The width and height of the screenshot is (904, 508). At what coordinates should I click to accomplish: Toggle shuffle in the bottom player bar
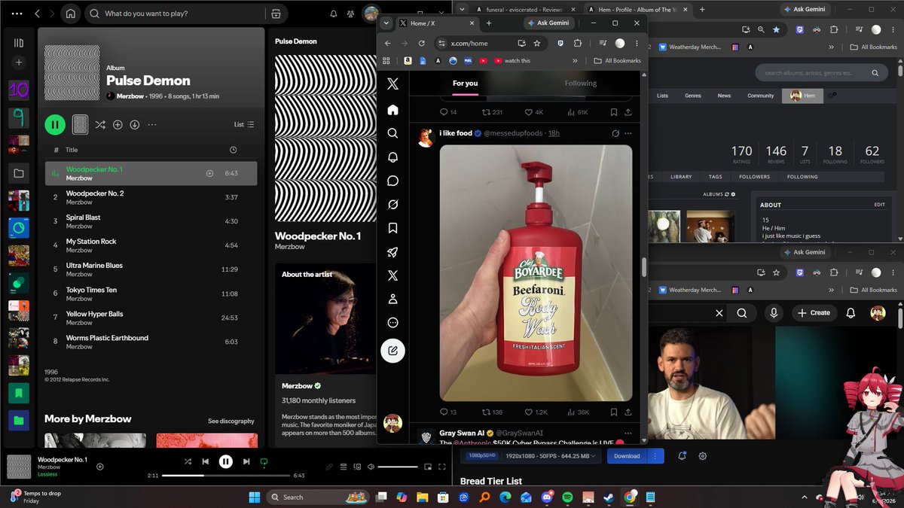[188, 461]
